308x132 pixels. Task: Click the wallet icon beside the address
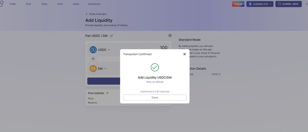(280, 4)
